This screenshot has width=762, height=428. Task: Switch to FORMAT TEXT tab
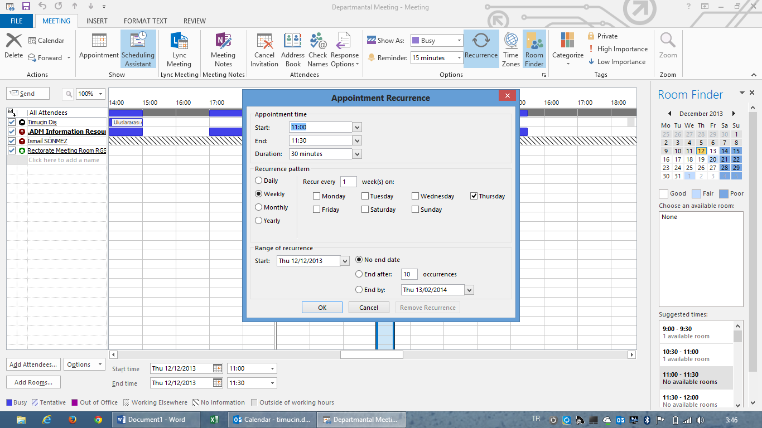click(146, 21)
